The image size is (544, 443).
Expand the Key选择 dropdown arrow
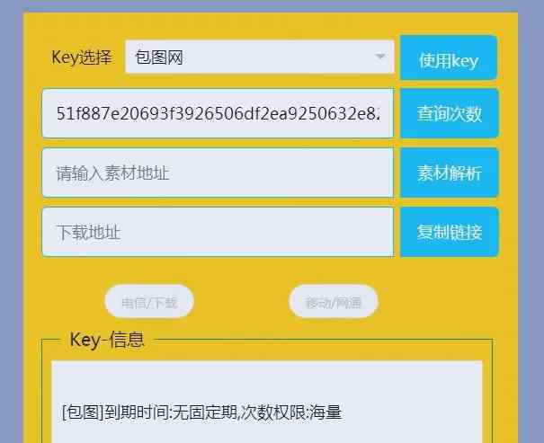380,56
